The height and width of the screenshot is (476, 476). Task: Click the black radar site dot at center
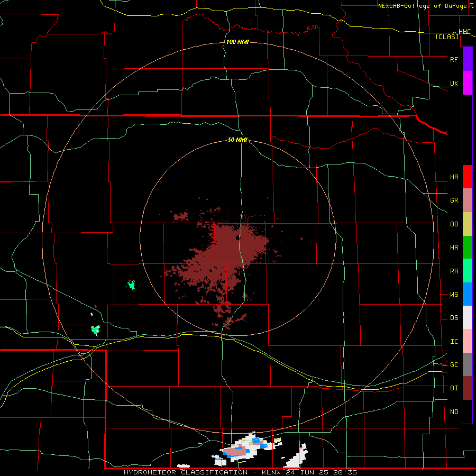click(237, 238)
